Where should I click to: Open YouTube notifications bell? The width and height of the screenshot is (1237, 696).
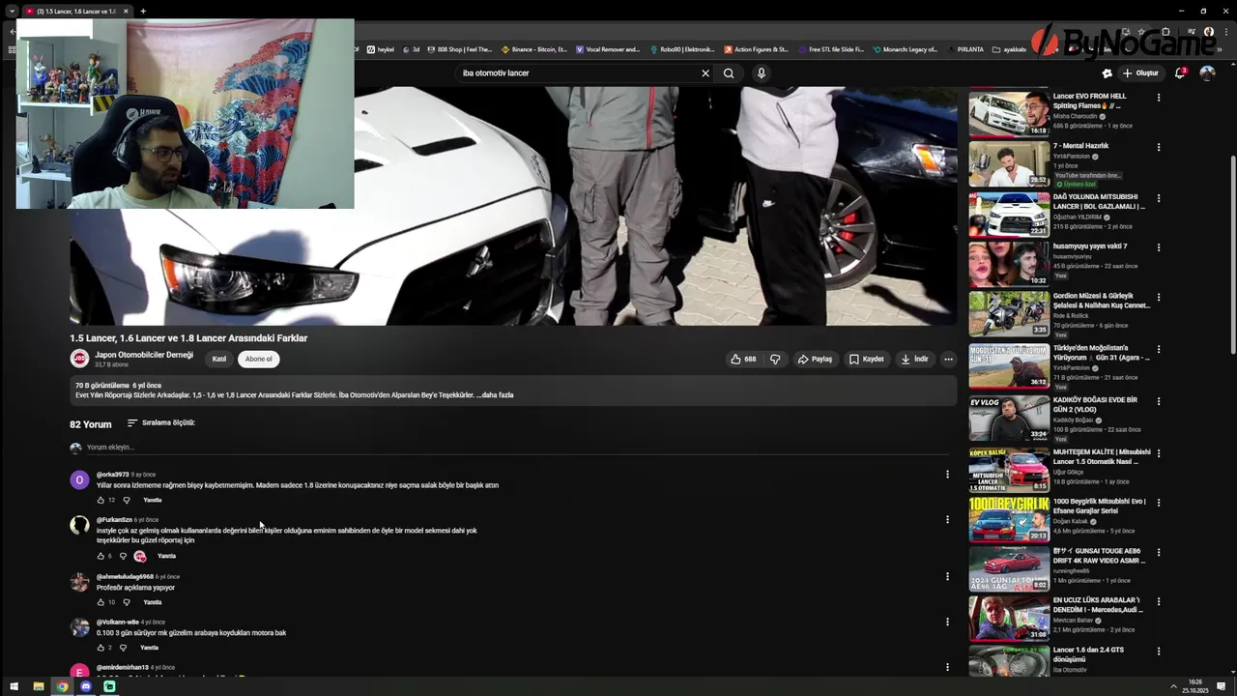tap(1180, 72)
